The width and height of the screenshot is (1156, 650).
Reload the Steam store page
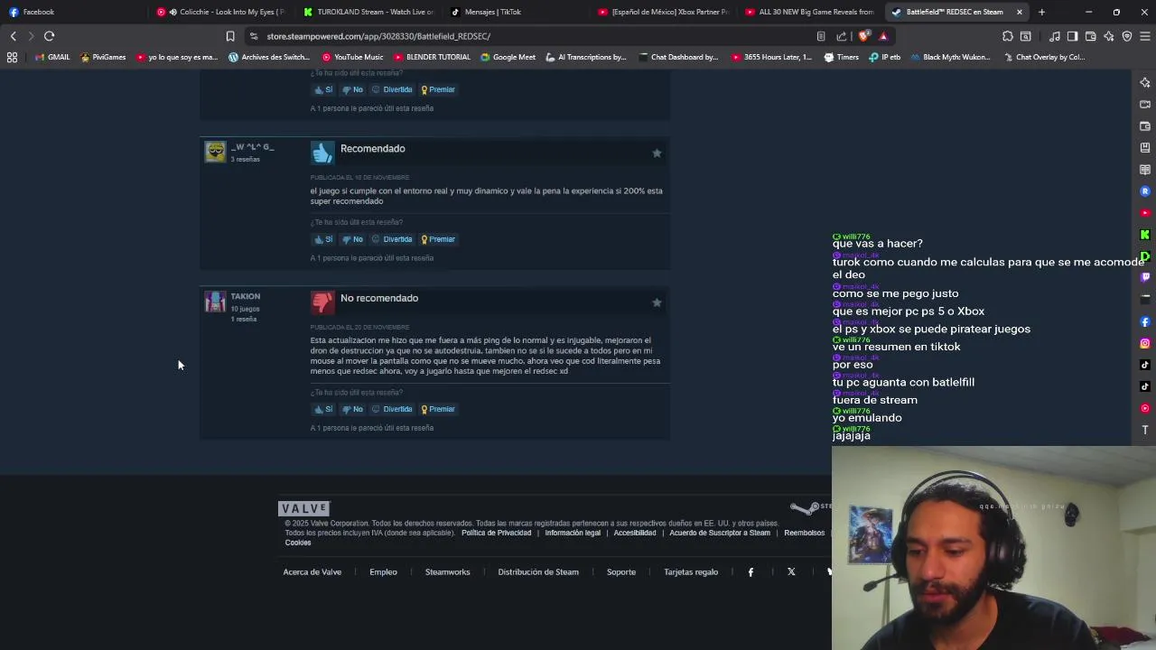(49, 36)
